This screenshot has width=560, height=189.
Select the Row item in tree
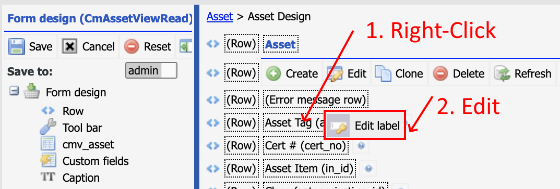point(73,111)
